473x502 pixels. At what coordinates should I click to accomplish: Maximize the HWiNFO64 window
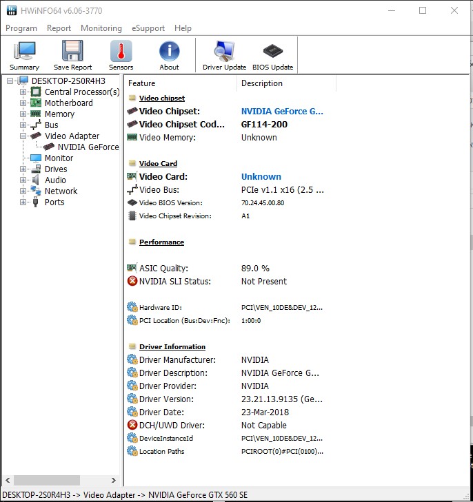coord(423,10)
